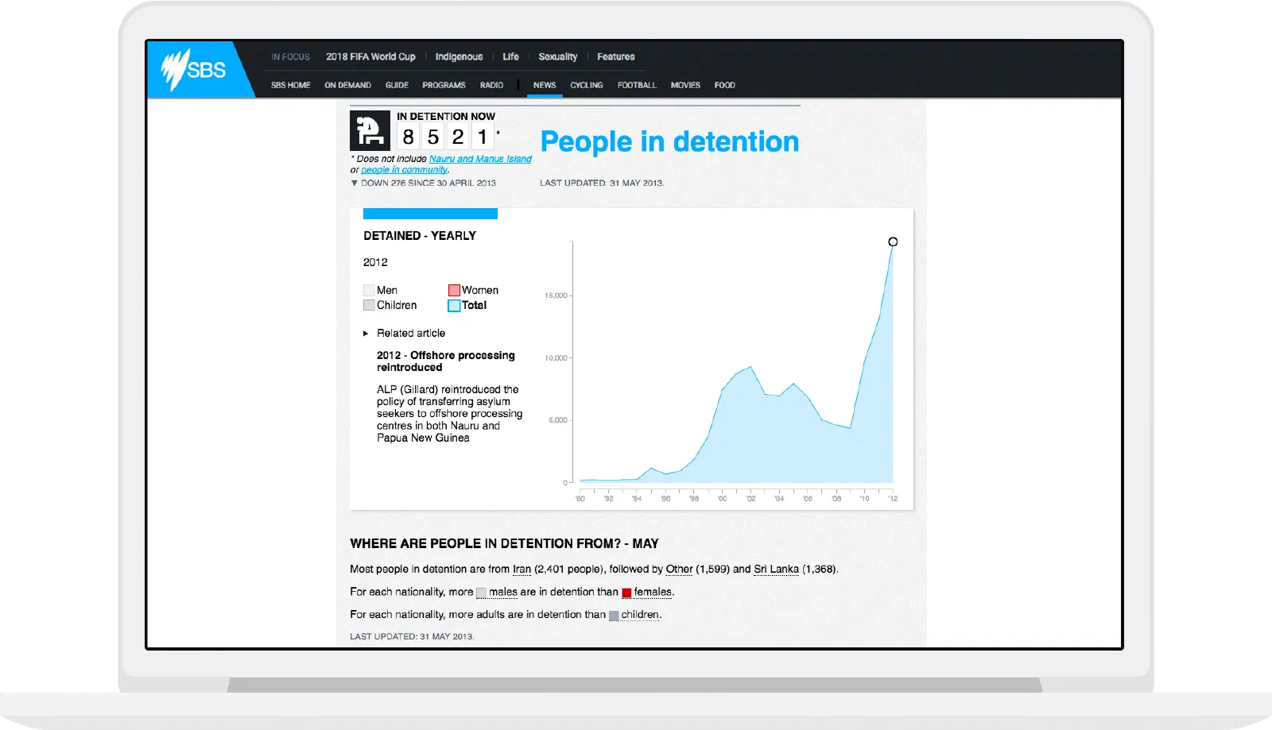The image size is (1272, 730).
Task: Click the blue bar above Detained Yearly
Action: (x=430, y=214)
